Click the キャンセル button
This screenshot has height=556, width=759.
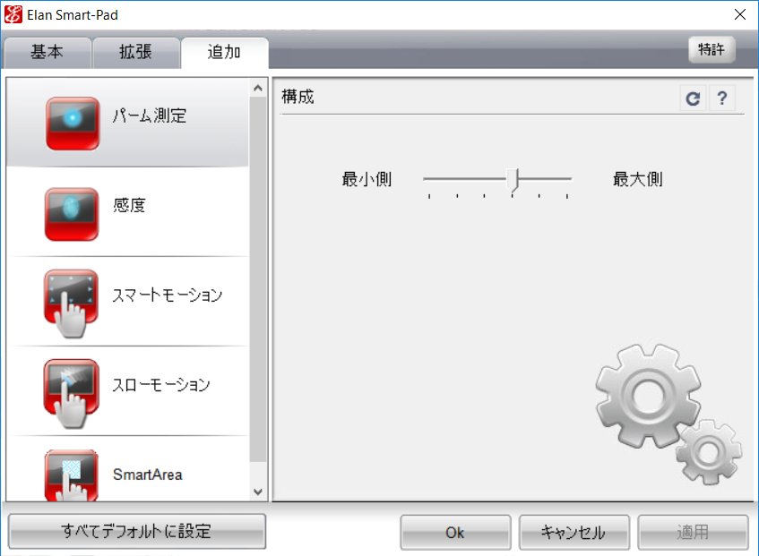574,533
